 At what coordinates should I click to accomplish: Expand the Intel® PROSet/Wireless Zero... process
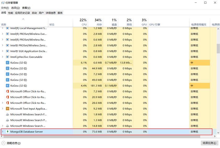point(2,45)
